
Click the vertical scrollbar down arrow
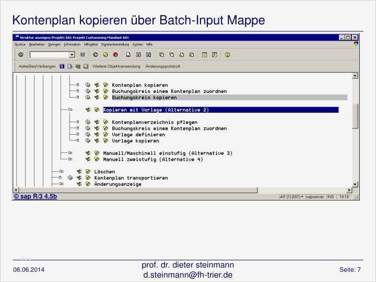point(355,184)
